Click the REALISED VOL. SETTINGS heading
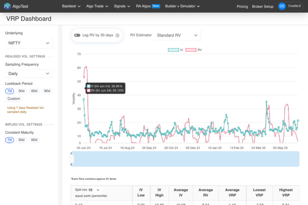 (x=25, y=56)
